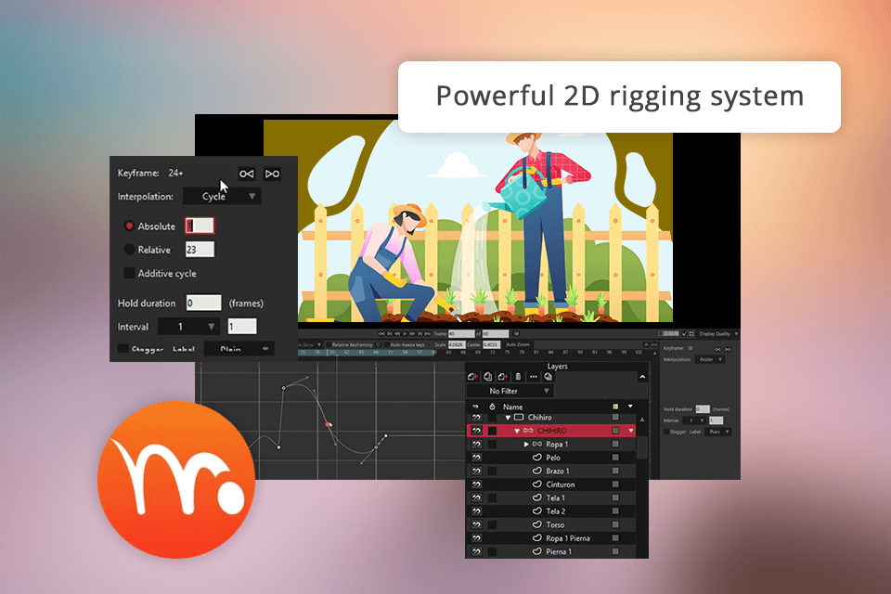Screen dimensions: 891x594
Task: Open the dropdown arrow on the CHIHIRO row
Action: click(x=630, y=431)
